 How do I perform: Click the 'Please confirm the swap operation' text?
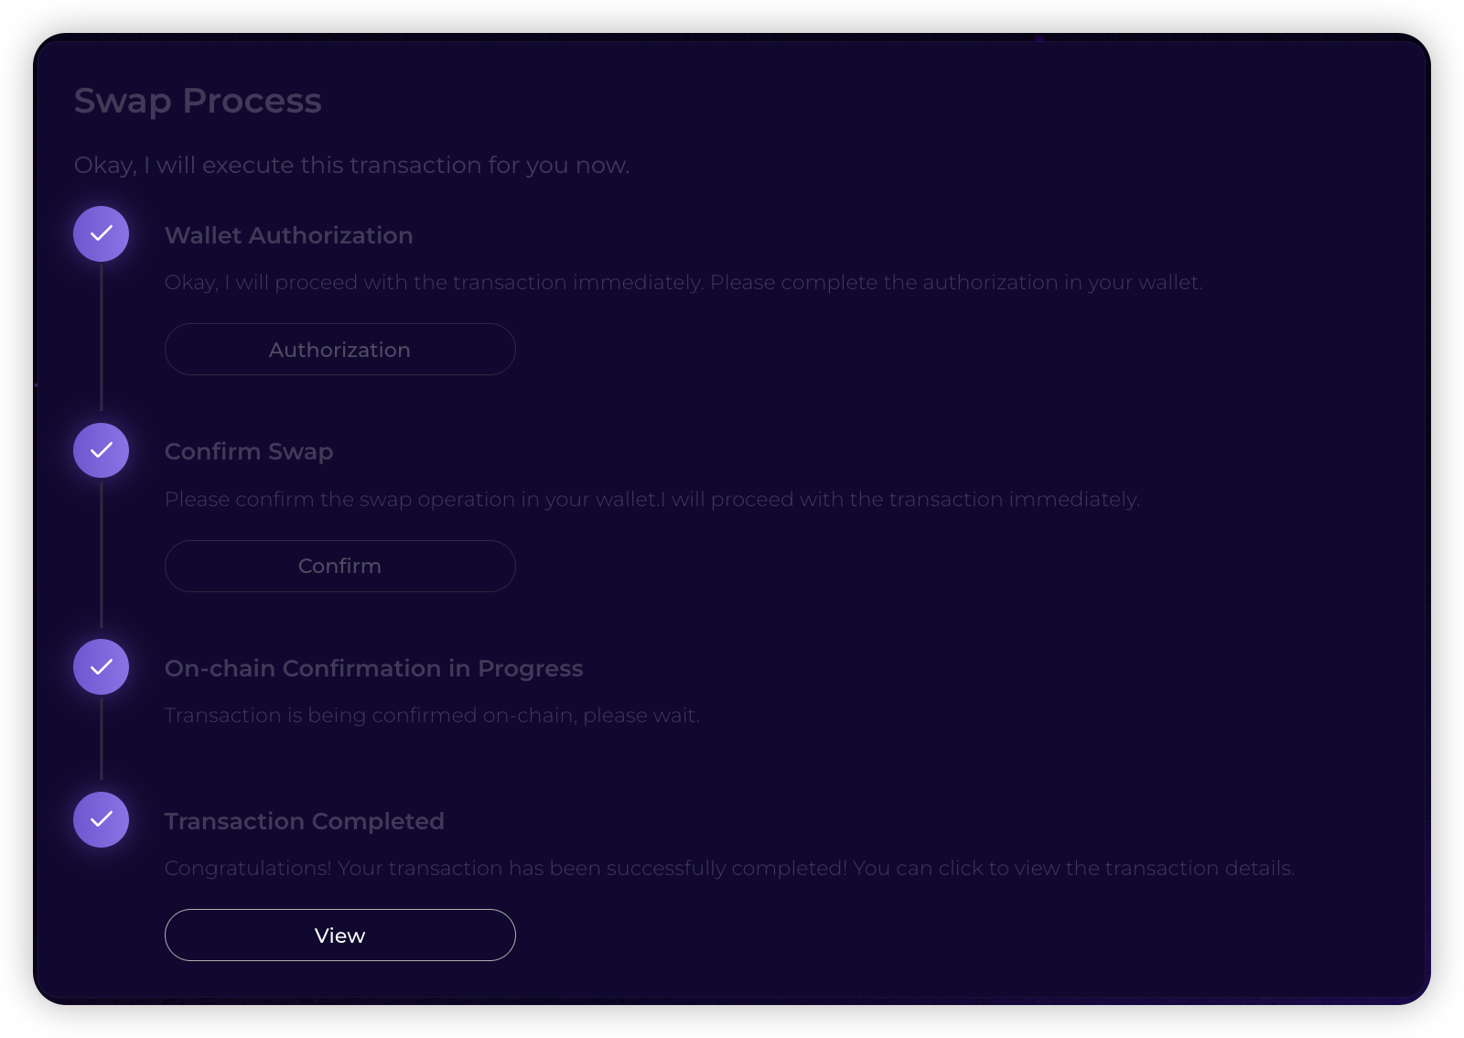tap(652, 500)
